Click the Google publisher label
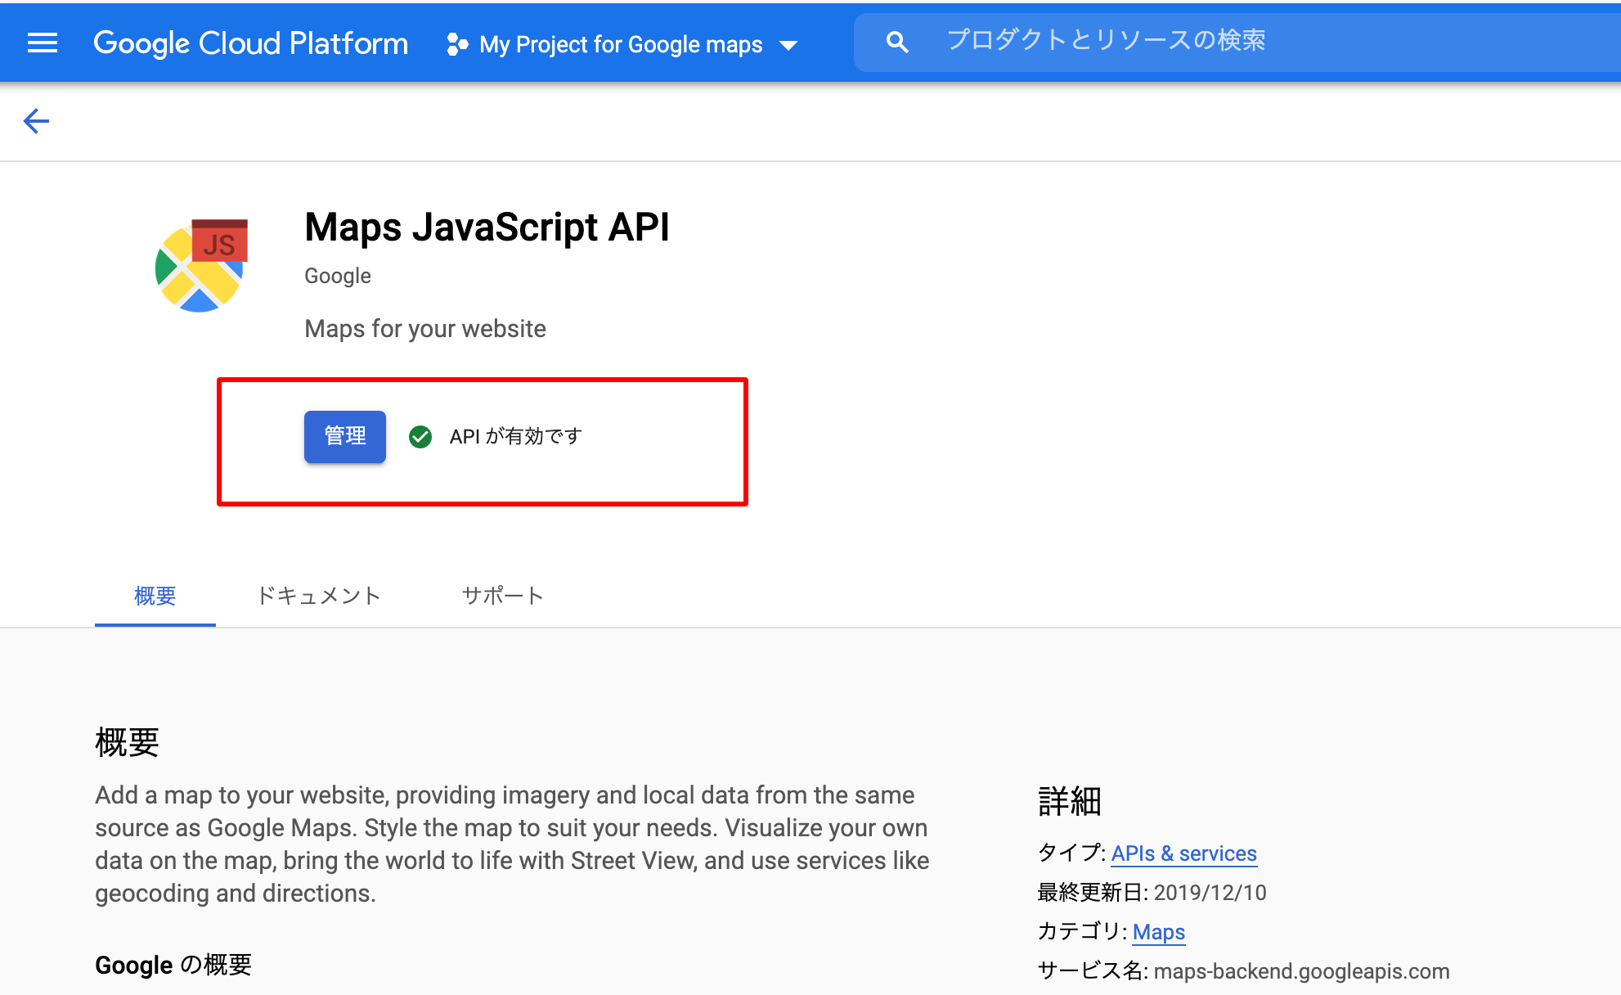 [x=338, y=276]
